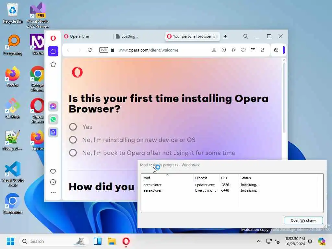Open the Recycle Bin desktop icon

point(13,13)
